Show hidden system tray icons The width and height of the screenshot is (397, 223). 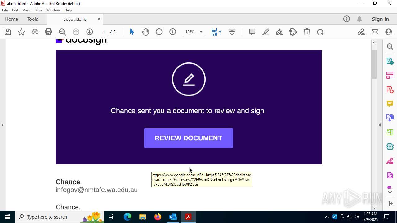pos(327,217)
